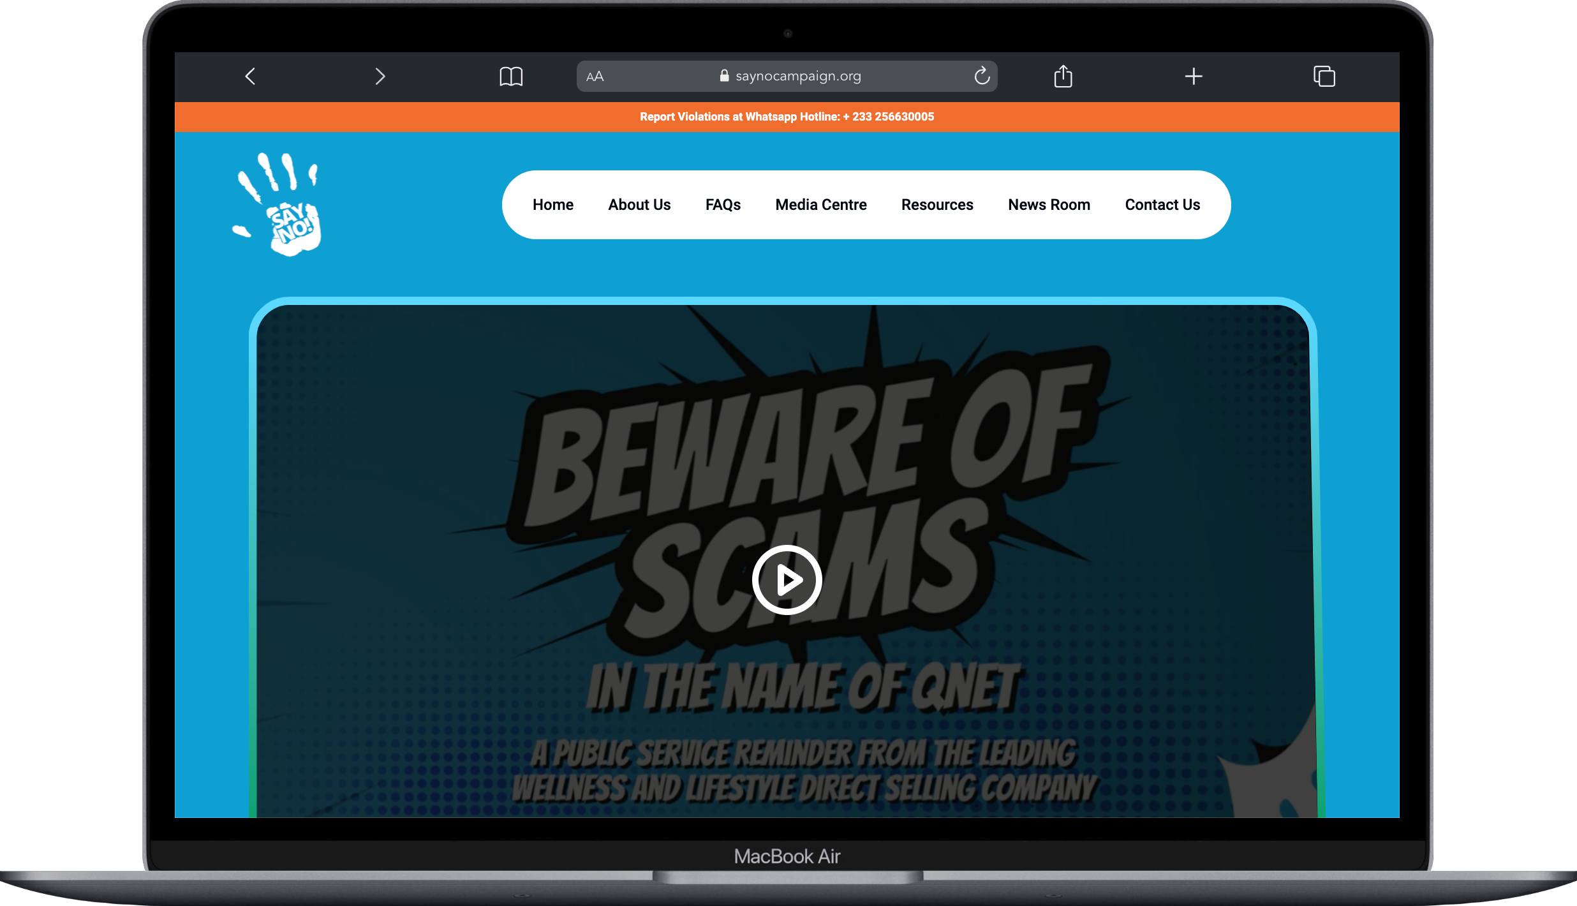Reload the page with the refresh icon
The image size is (1577, 906).
point(982,76)
